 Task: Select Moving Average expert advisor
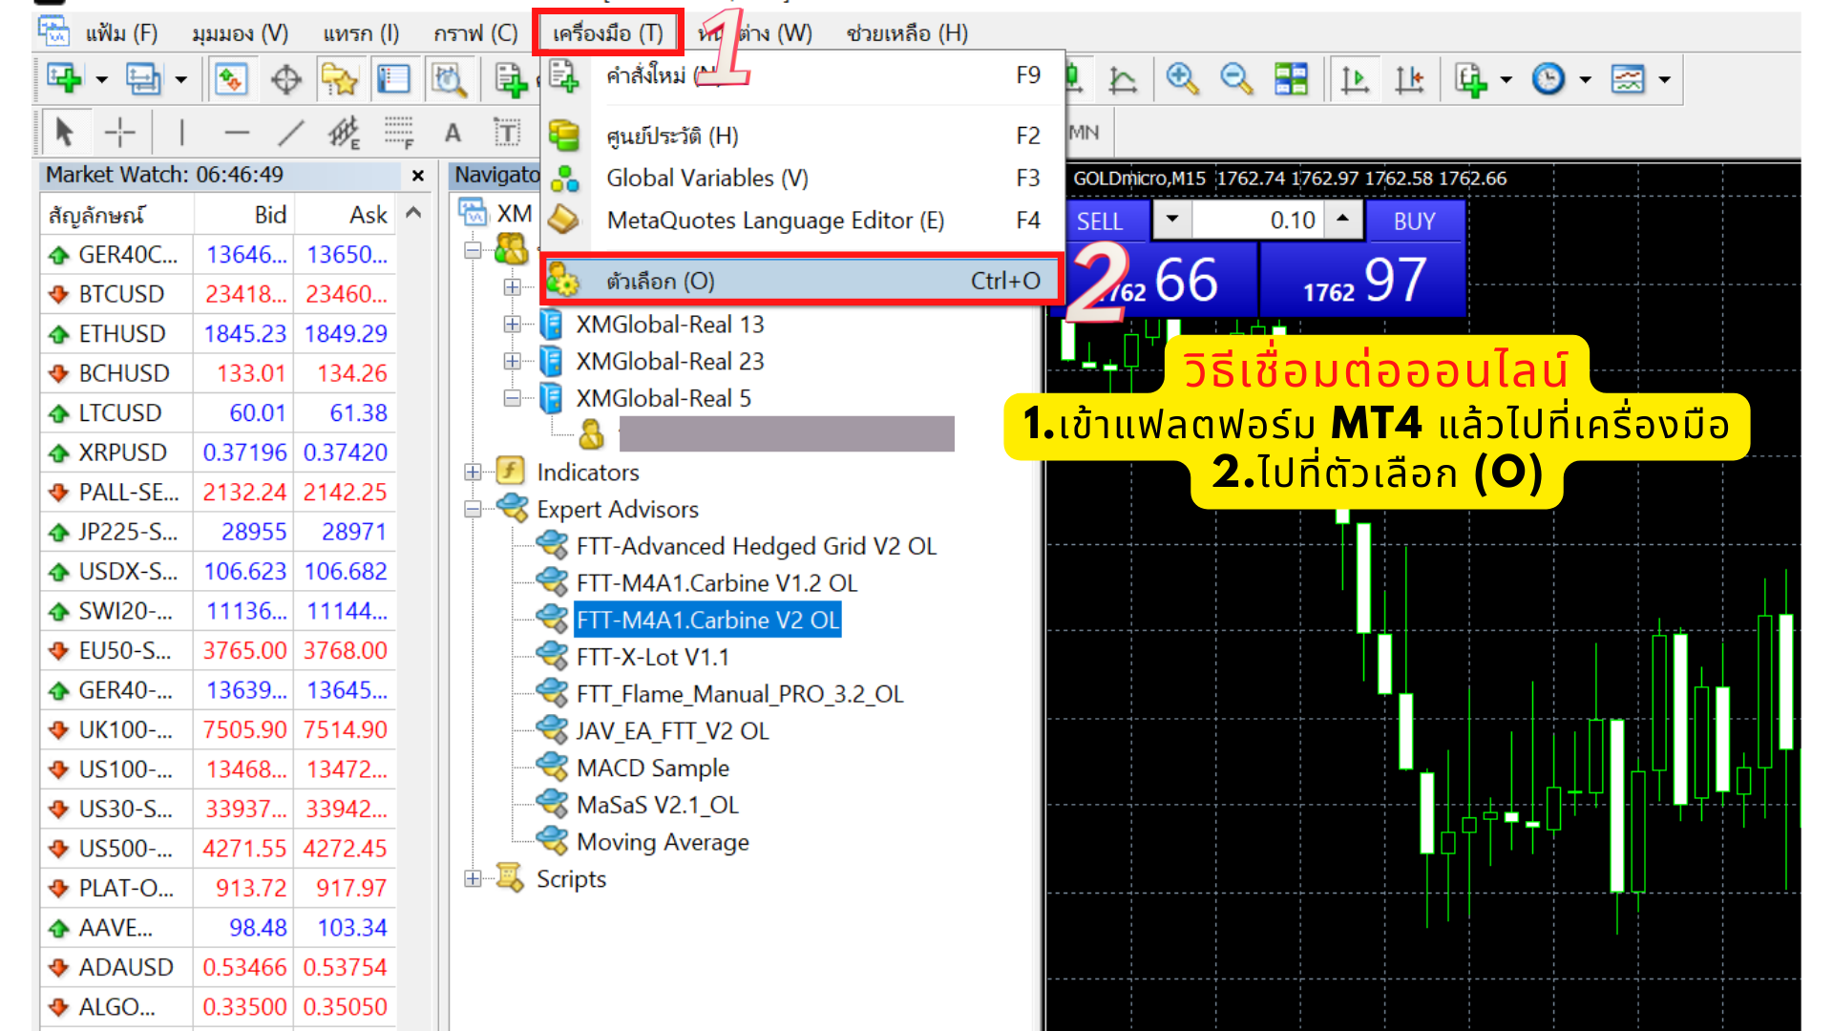(663, 843)
